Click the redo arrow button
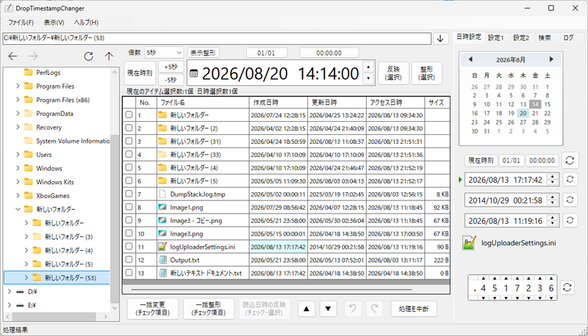Screen dimensions: 588x336 coord(374,309)
